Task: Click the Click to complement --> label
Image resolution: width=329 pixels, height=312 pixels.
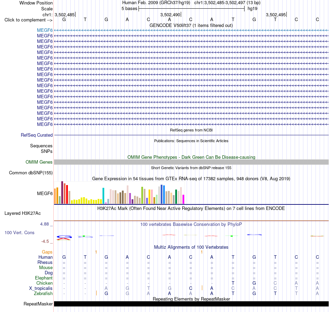Action: point(28,20)
